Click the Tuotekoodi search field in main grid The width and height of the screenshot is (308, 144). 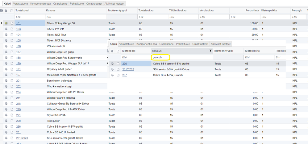pyautogui.click(x=30, y=17)
